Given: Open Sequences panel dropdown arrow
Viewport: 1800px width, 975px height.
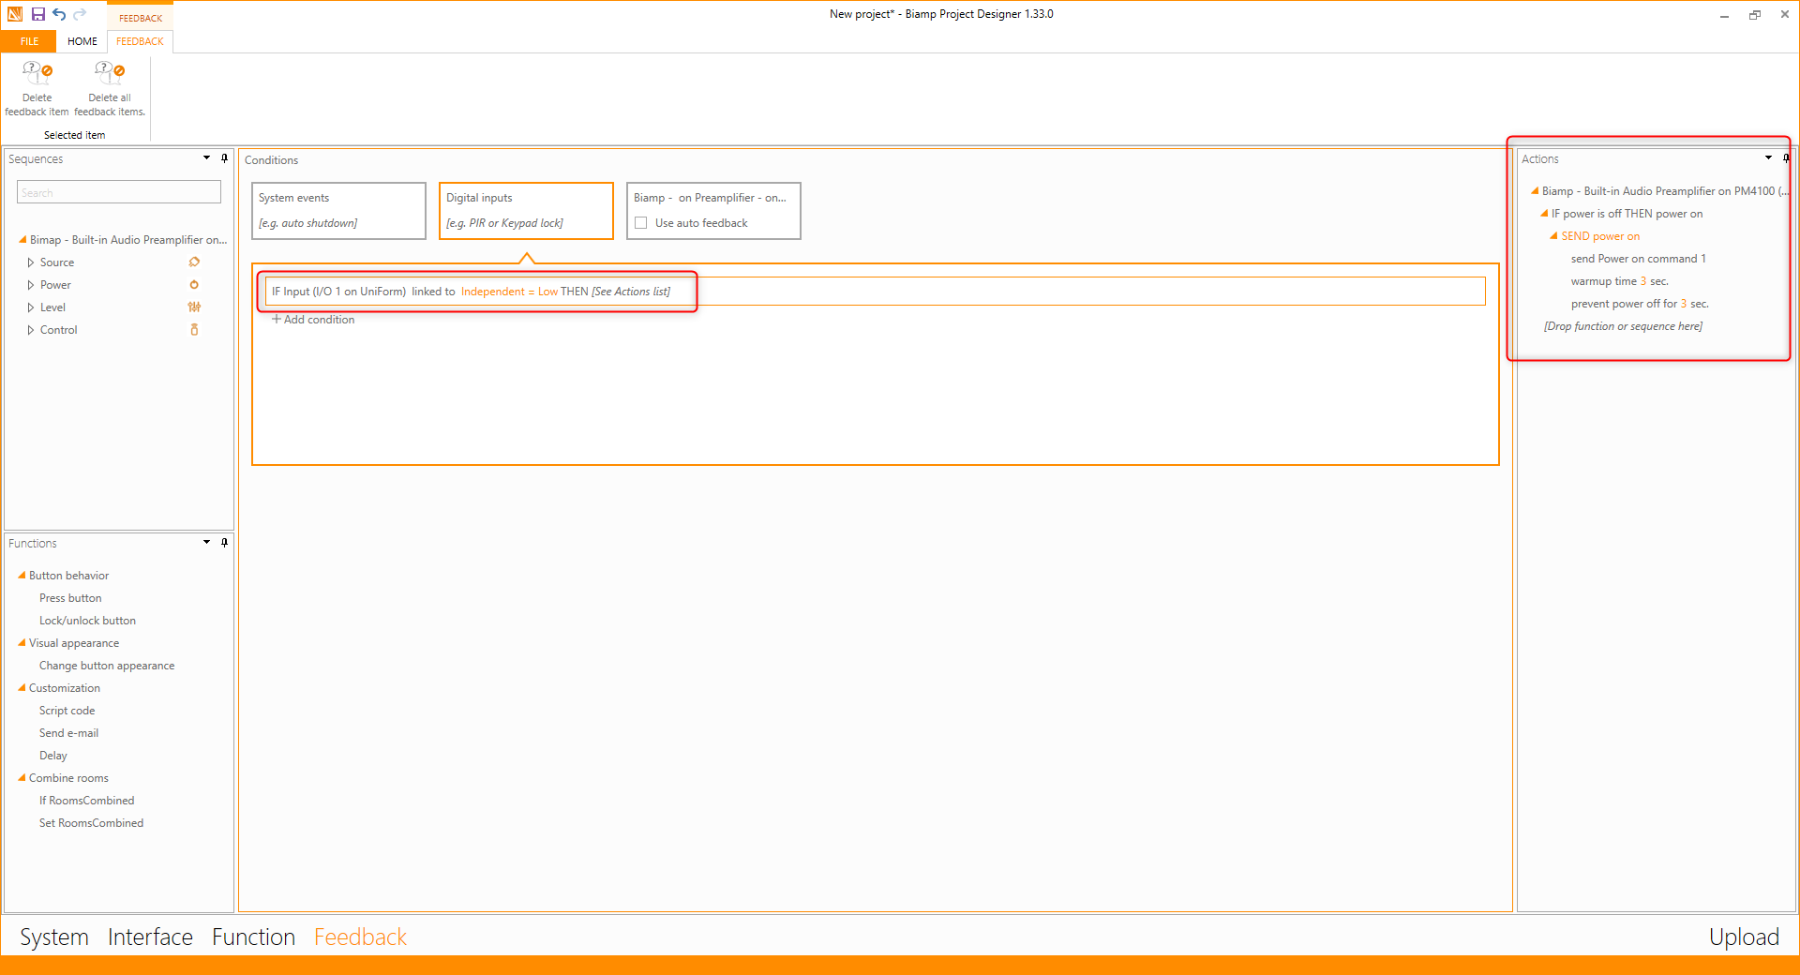Looking at the screenshot, I should click(206, 158).
